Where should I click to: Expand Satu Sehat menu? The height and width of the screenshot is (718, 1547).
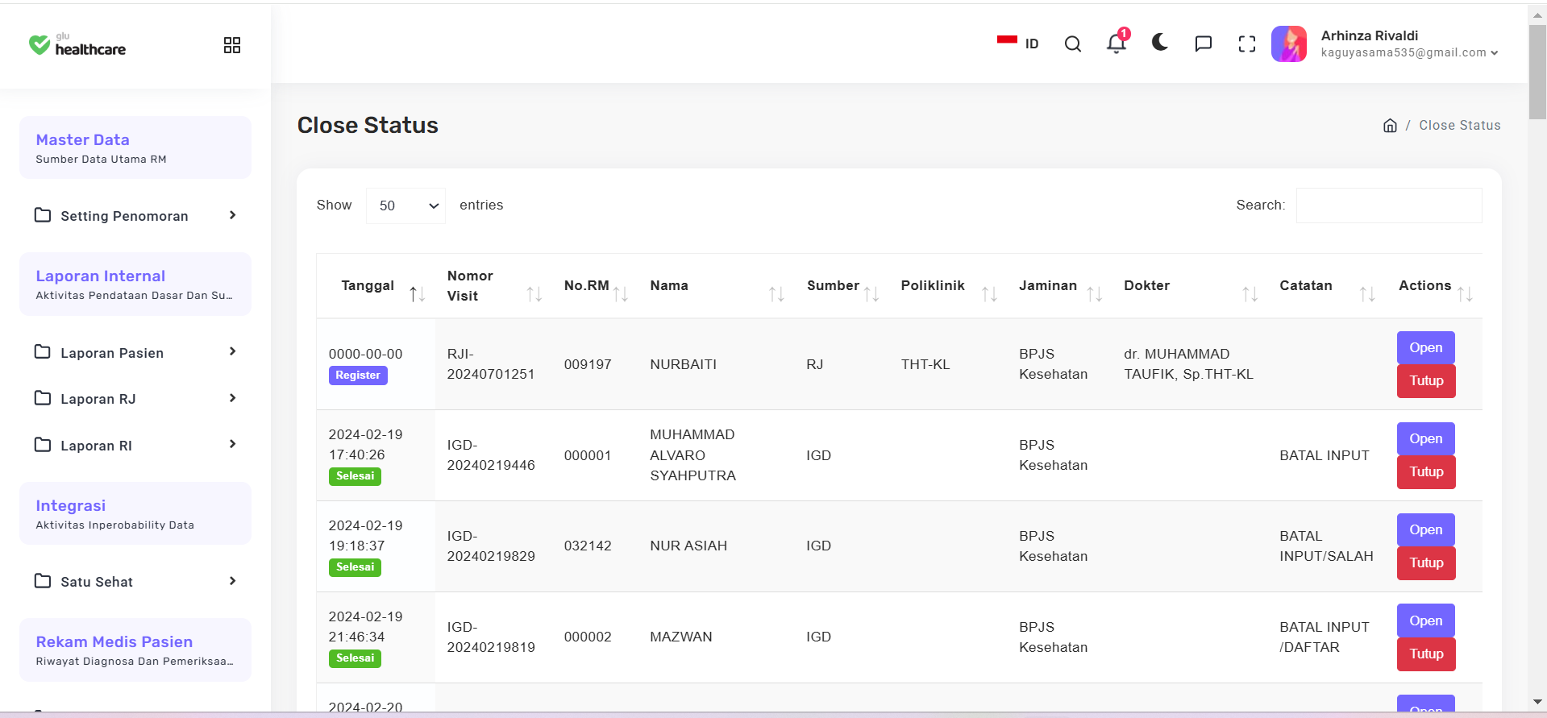(x=135, y=582)
